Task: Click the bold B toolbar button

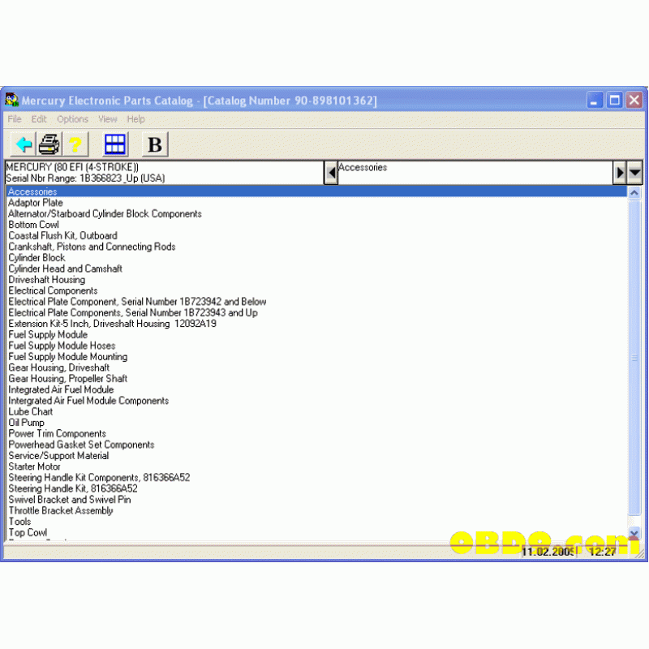Action: point(155,144)
